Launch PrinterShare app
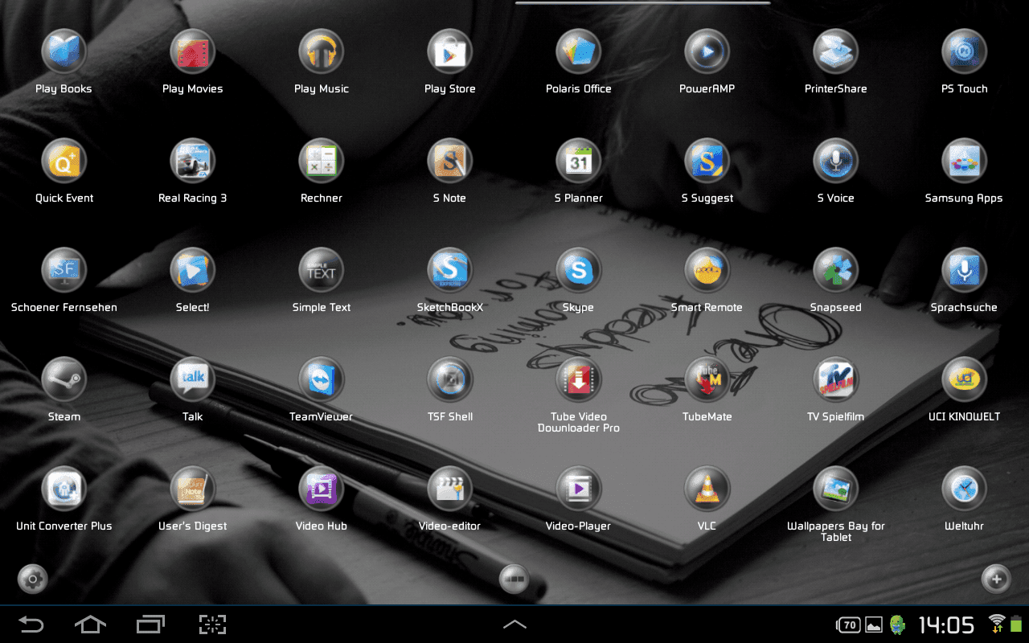 [x=836, y=52]
